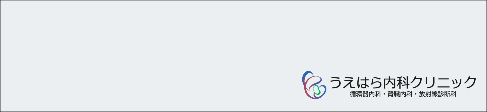Screen dimensions: 487x112
Task: Click the small blue heart loop in logo
Action: [320, 92]
